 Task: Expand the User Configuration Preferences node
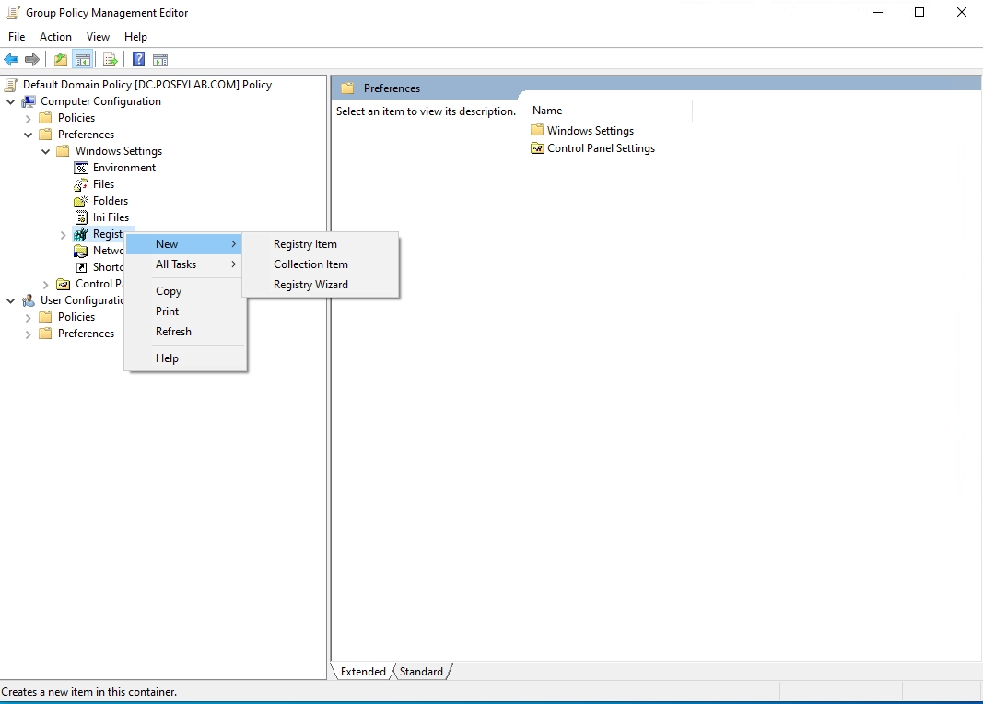[x=28, y=334]
